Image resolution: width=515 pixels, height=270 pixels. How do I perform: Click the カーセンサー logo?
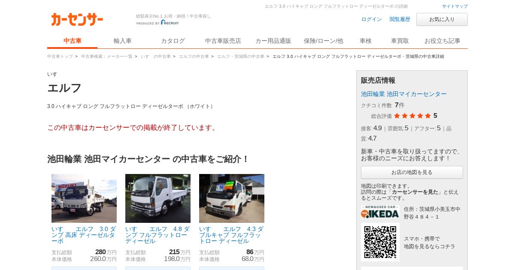(x=77, y=19)
